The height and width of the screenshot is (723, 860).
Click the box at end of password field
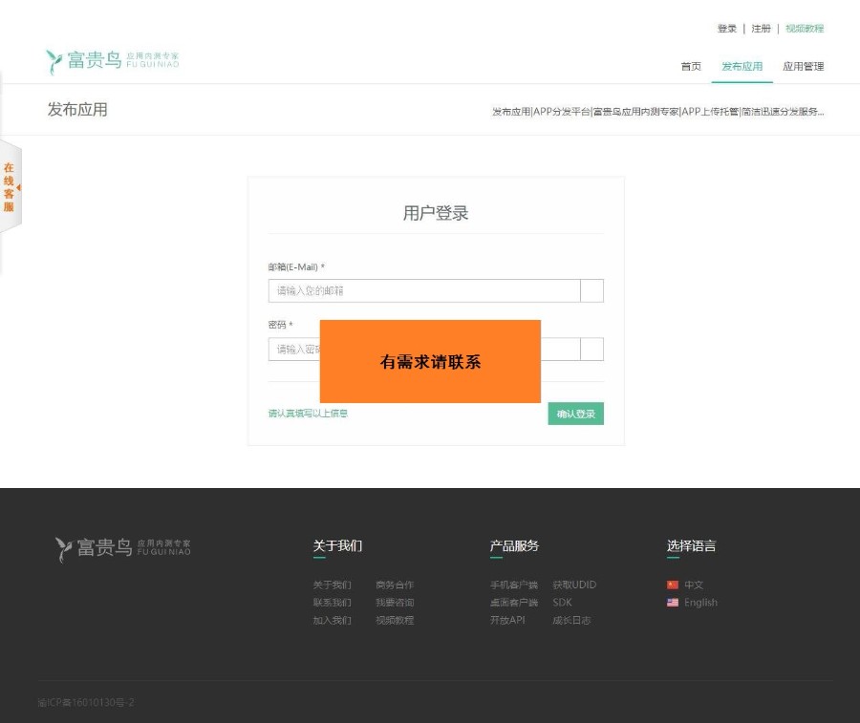point(591,350)
